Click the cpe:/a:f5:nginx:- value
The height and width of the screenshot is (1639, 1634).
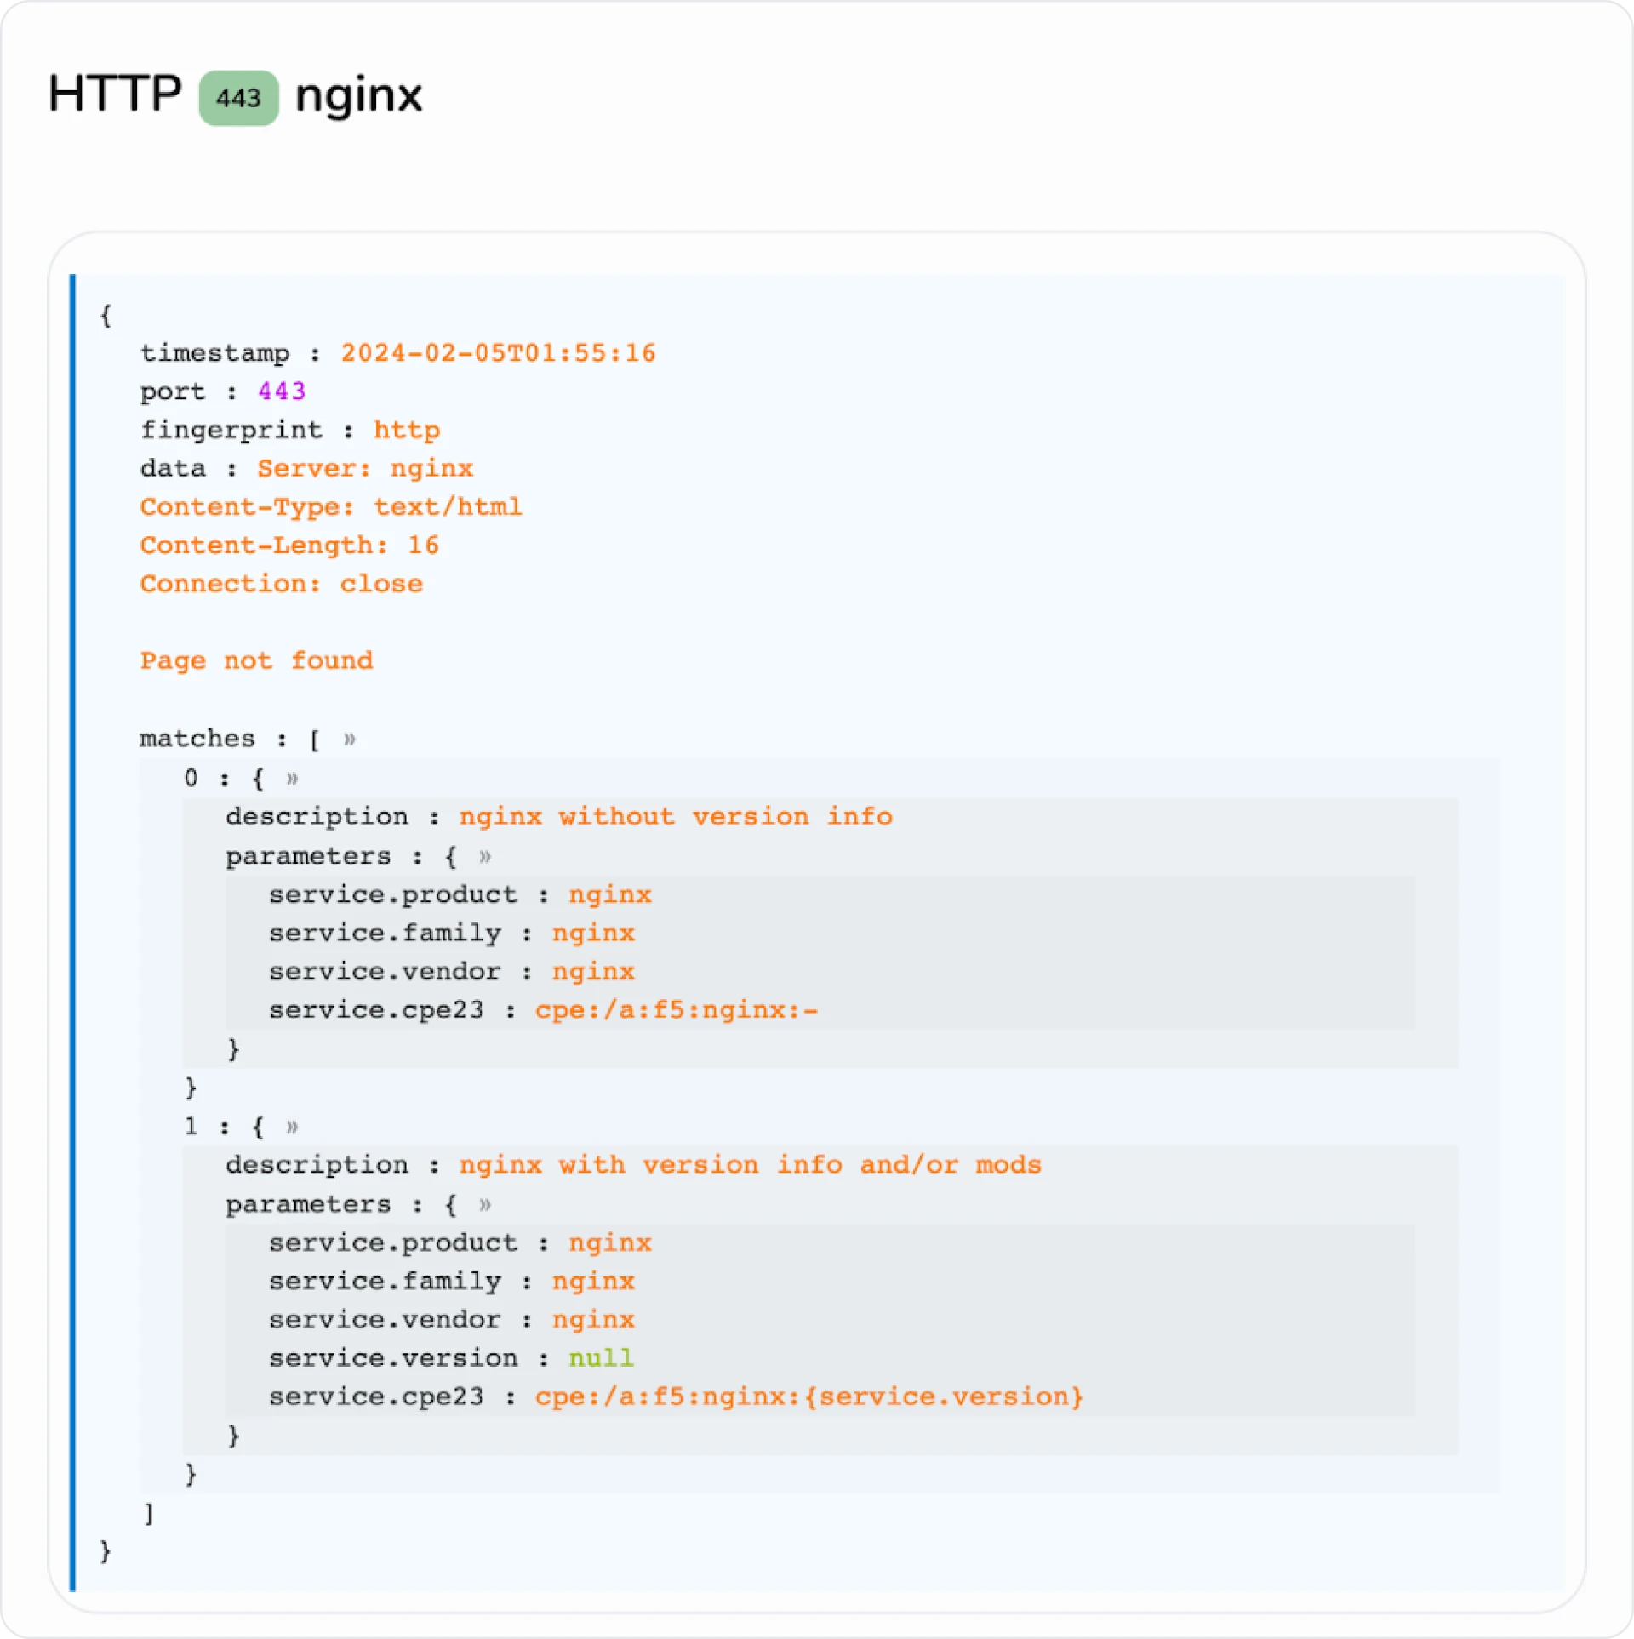[x=677, y=1010]
